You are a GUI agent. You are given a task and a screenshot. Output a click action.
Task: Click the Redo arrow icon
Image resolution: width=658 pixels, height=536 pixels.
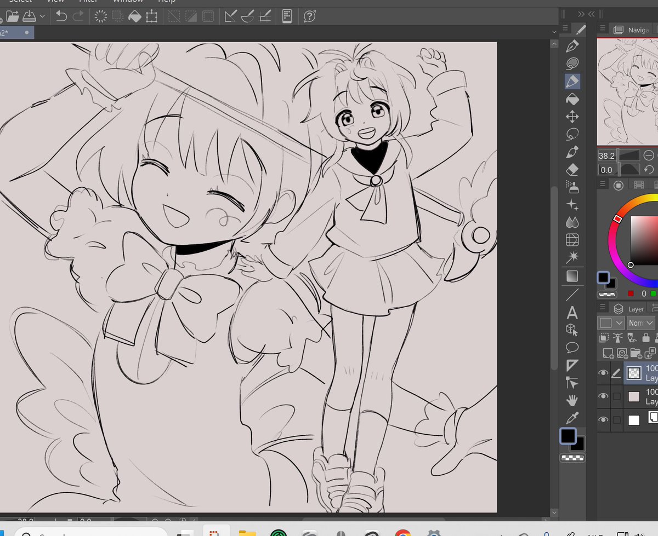point(78,16)
